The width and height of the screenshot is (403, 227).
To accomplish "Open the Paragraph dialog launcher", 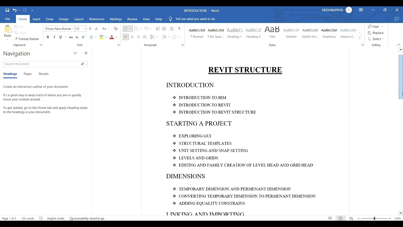I will click(183, 45).
